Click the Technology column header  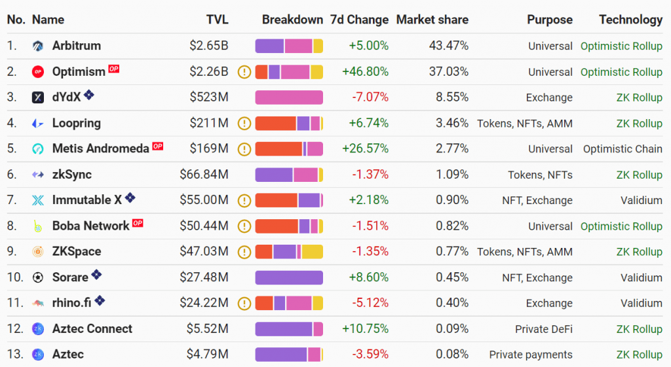coord(631,20)
